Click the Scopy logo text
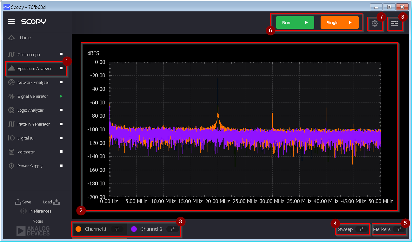The width and height of the screenshot is (412, 242). 33,22
